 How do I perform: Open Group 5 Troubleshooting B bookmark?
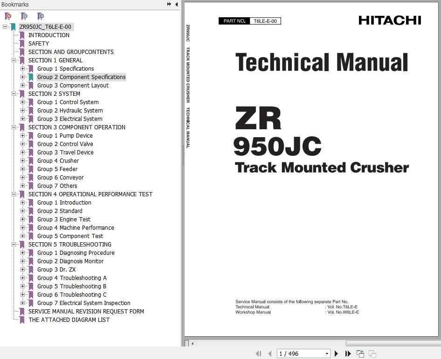[72, 286]
